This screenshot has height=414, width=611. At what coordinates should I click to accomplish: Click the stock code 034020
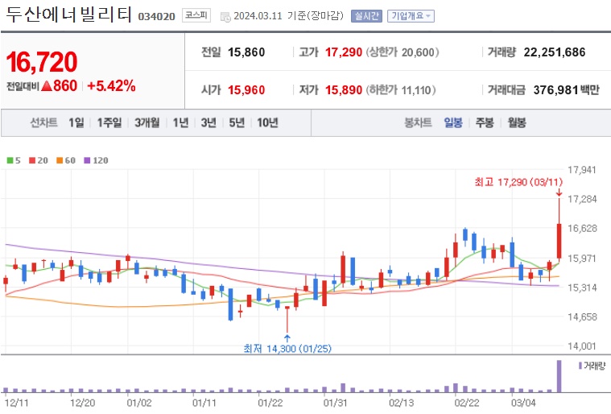coord(157,17)
